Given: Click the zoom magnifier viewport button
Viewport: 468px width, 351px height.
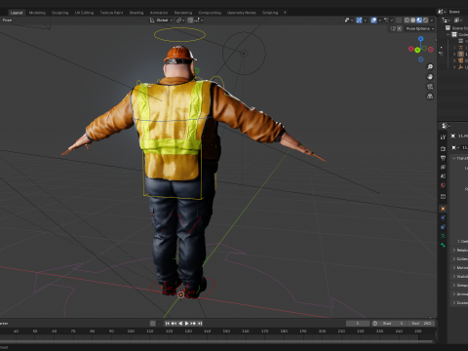Looking at the screenshot, I should [430, 67].
